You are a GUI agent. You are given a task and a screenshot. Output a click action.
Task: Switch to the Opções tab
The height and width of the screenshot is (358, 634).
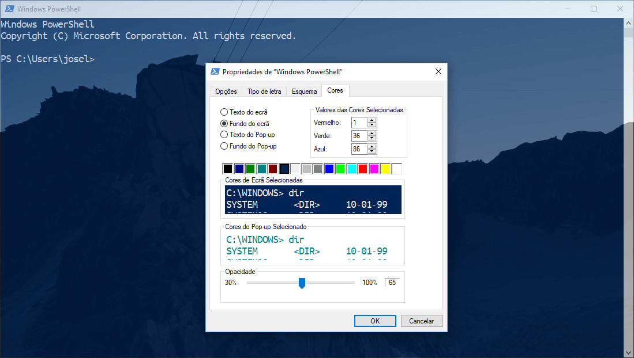coord(226,92)
